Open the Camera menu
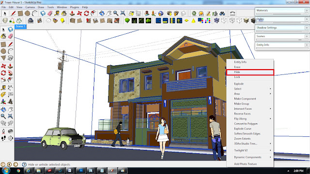 tap(30, 7)
